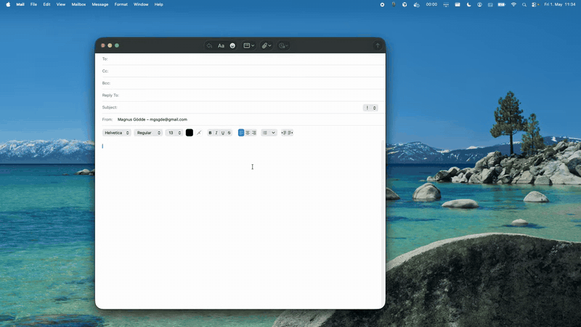
Task: Click the decrease indent button
Action: pos(284,133)
